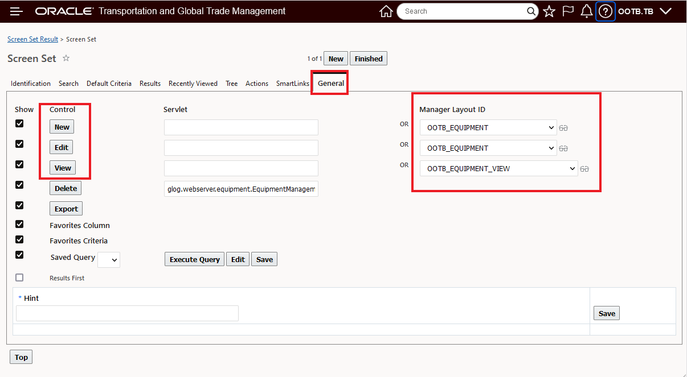Focus Servlet field for Edit control

pyautogui.click(x=241, y=148)
